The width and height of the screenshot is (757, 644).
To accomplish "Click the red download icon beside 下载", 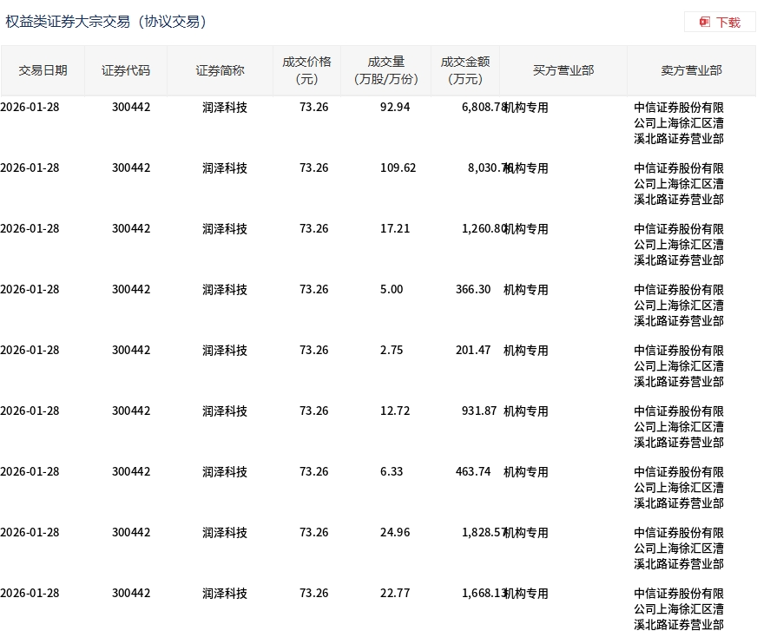I will pyautogui.click(x=703, y=22).
